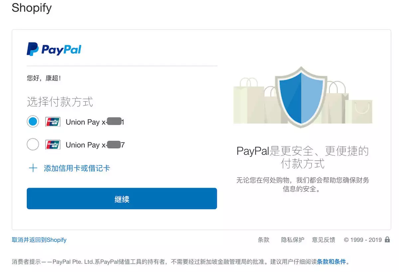The height and width of the screenshot is (272, 399).
Task: Choose the Union Pay x-7 card label
Action: tap(95, 145)
